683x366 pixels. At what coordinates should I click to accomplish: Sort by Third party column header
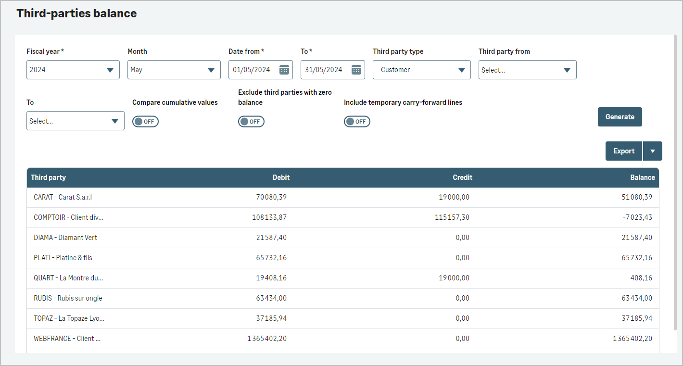coord(49,177)
